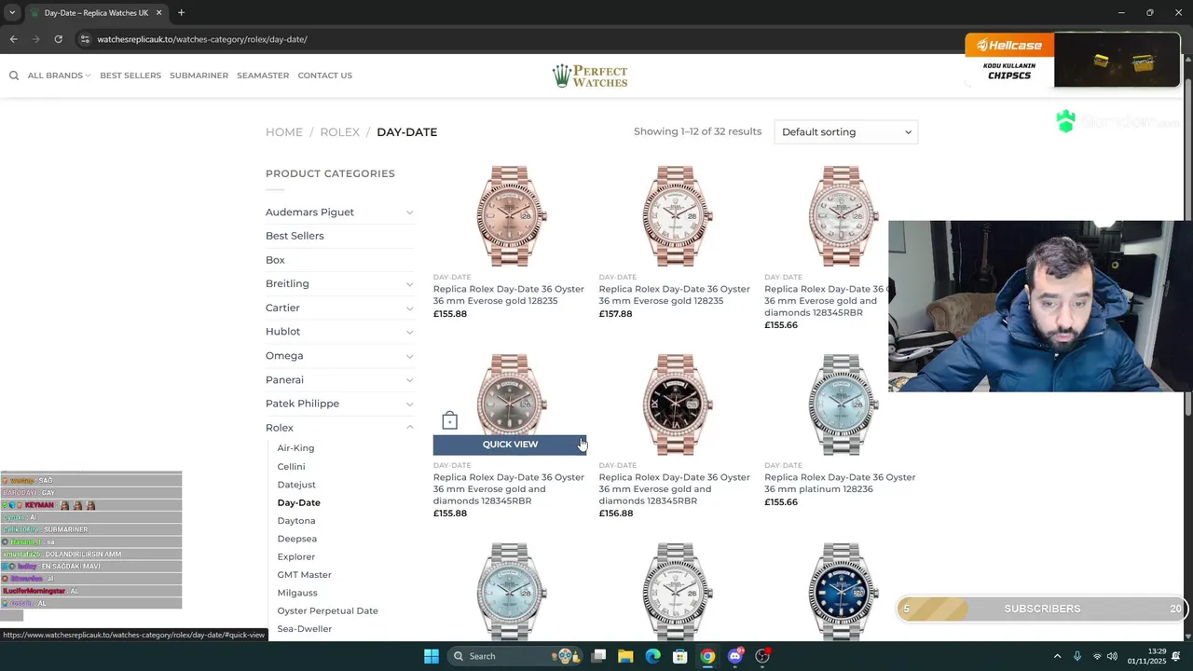1193x671 pixels.
Task: Open Box sidebar category
Action: (x=275, y=260)
